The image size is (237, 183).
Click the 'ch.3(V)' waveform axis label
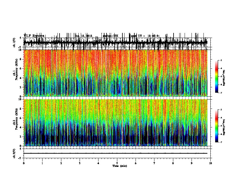coord(14,153)
